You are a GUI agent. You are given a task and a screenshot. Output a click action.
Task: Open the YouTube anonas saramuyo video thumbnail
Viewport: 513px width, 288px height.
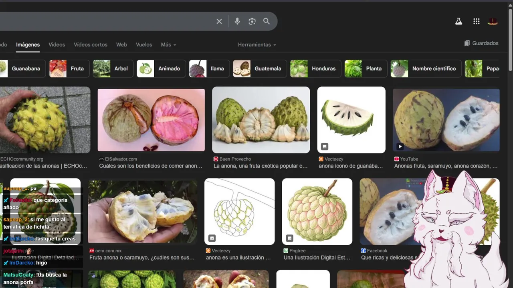[446, 120]
